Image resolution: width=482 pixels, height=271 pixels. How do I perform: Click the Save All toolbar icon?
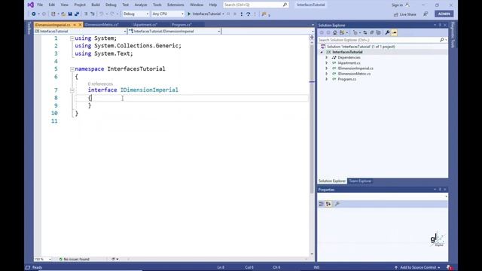(x=77, y=14)
